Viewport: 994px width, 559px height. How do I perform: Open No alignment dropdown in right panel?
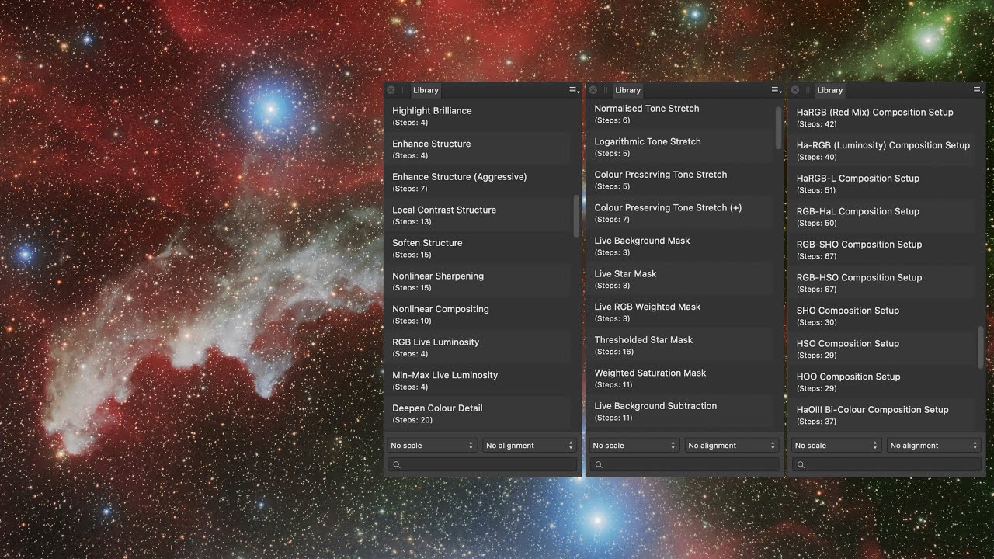[933, 446]
